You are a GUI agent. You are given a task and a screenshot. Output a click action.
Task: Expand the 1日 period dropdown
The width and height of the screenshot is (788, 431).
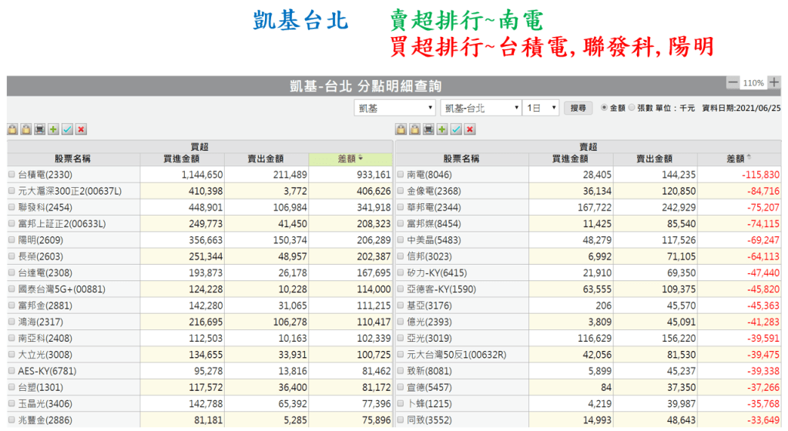pos(541,109)
